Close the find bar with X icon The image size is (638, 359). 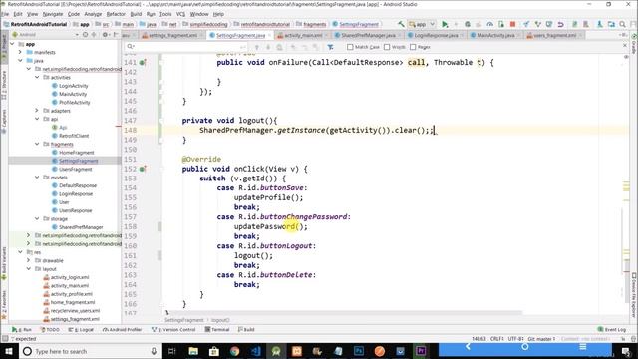(x=625, y=46)
